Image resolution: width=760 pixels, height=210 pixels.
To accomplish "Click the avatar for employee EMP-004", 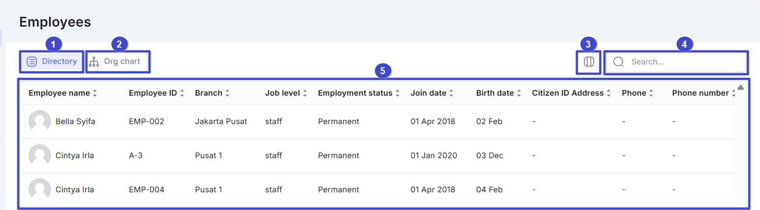I will [x=40, y=189].
